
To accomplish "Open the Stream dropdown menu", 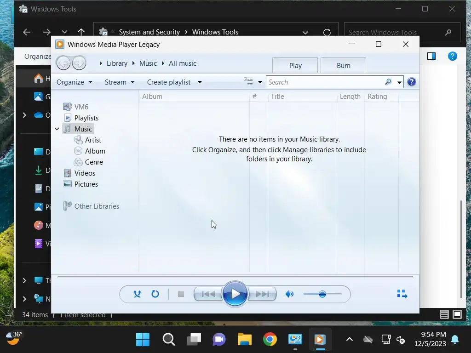I will click(x=120, y=82).
